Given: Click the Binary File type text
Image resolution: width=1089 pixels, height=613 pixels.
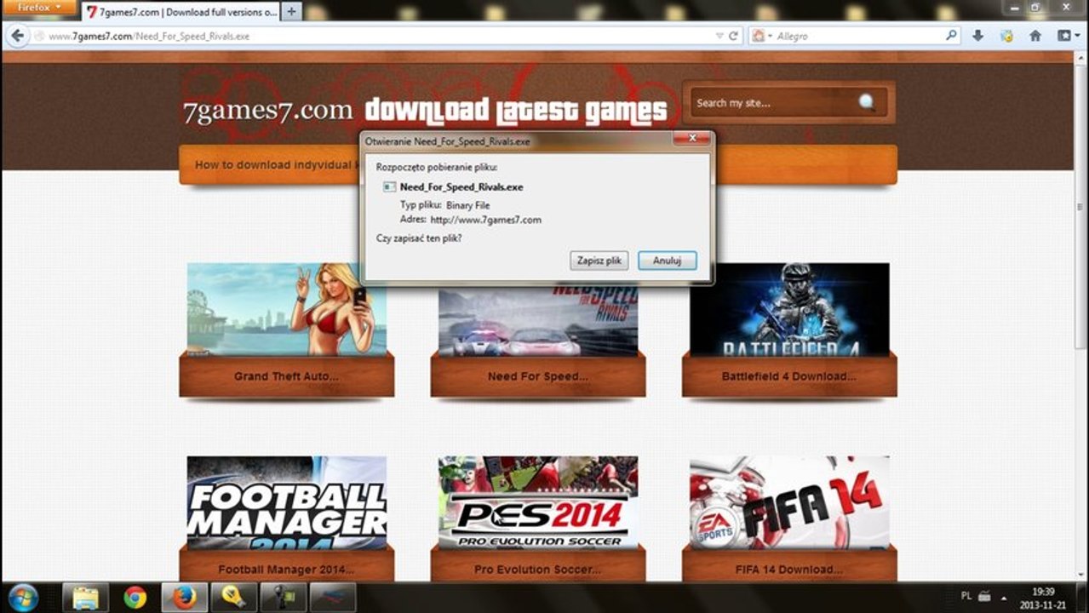Looking at the screenshot, I should (x=467, y=205).
